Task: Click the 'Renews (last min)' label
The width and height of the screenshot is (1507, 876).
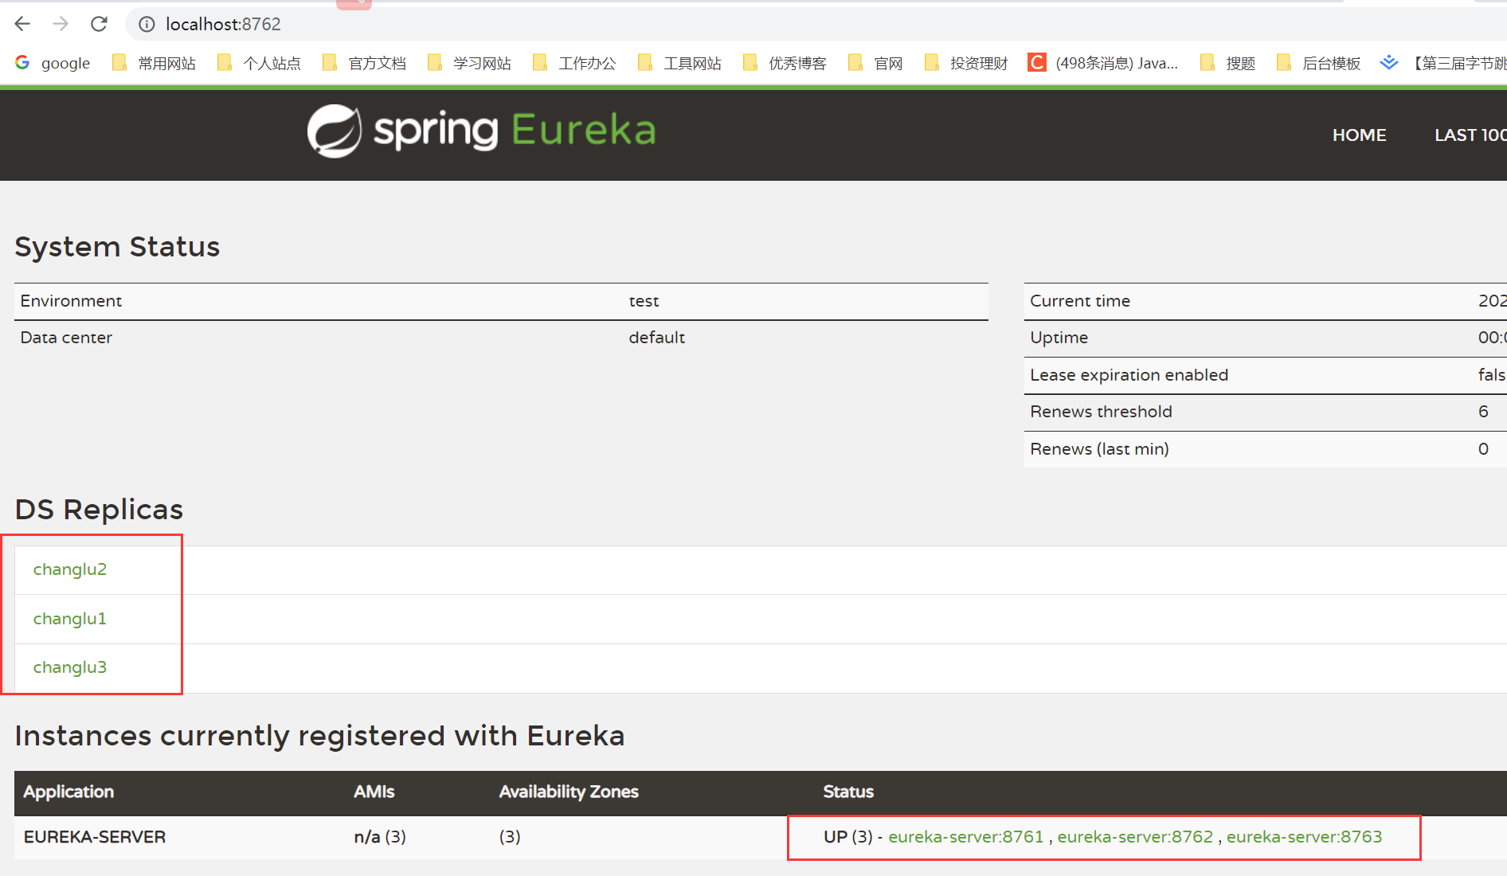Action: pos(1099,449)
